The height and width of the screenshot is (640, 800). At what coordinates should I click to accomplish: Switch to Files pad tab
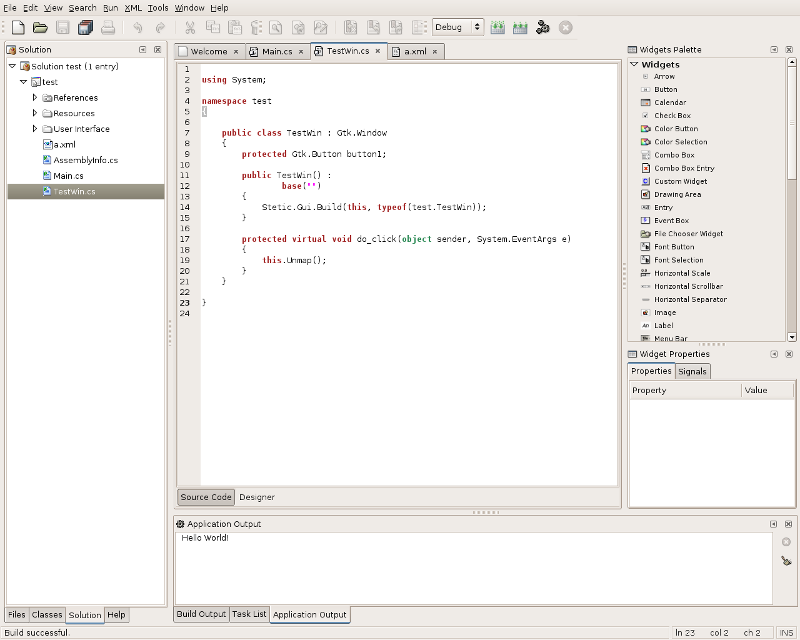point(17,614)
